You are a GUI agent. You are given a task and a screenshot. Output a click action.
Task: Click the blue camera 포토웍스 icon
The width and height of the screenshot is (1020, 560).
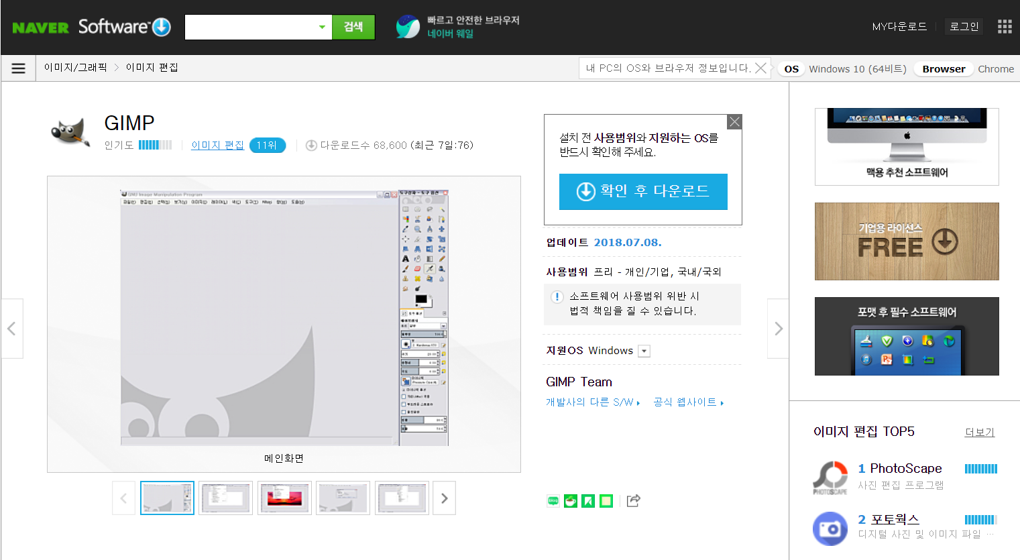(830, 528)
